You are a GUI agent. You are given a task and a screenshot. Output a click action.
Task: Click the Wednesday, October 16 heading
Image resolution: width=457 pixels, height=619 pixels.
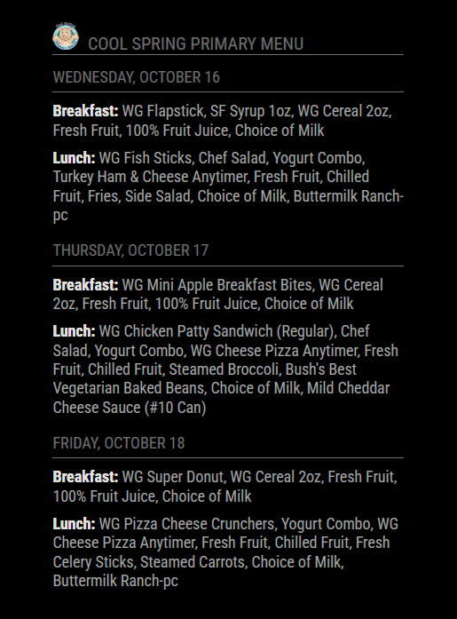pos(136,77)
